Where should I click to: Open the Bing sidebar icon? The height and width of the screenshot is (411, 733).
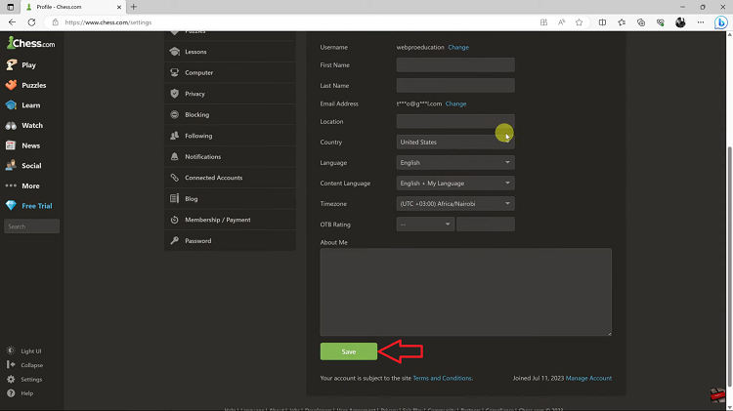pos(721,22)
